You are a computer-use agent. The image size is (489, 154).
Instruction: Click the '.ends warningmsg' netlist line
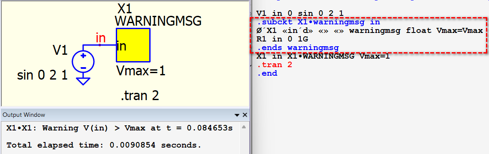298,48
